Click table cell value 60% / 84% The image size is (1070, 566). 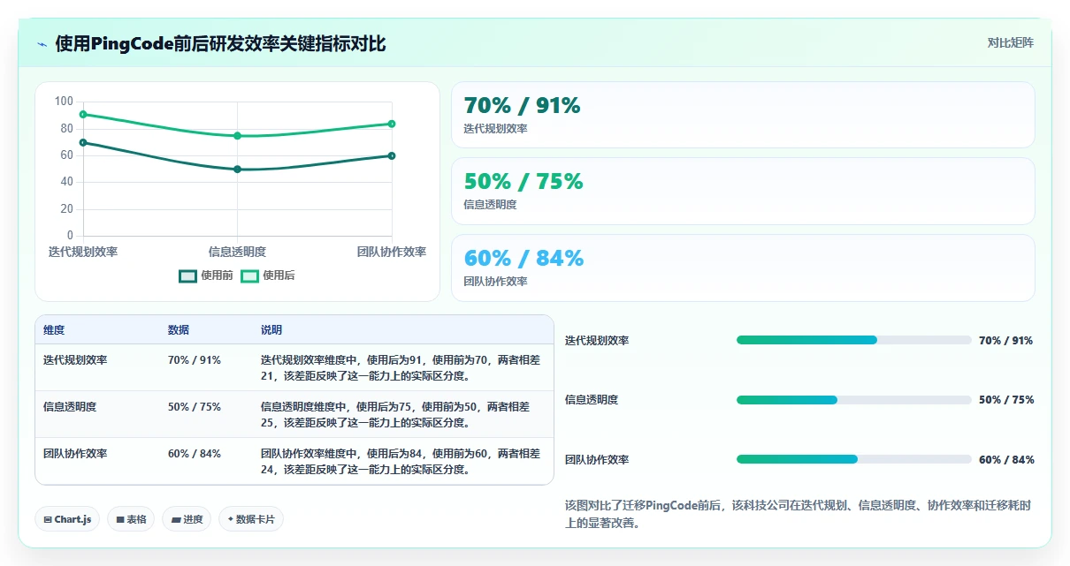tap(195, 453)
